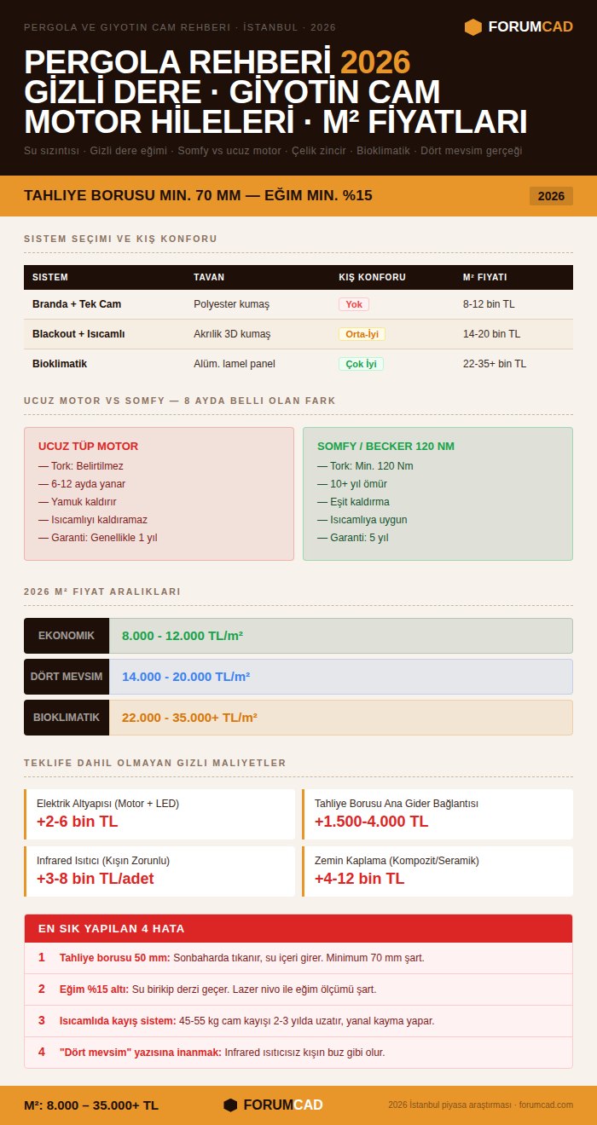Click the '+2-6 bin TL' amount
The height and width of the screenshot is (1125, 597).
click(x=77, y=822)
